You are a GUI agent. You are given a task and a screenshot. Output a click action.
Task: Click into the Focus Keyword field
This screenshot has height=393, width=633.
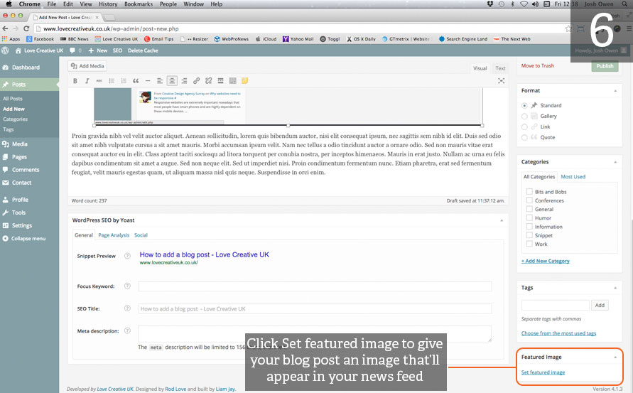pos(315,286)
